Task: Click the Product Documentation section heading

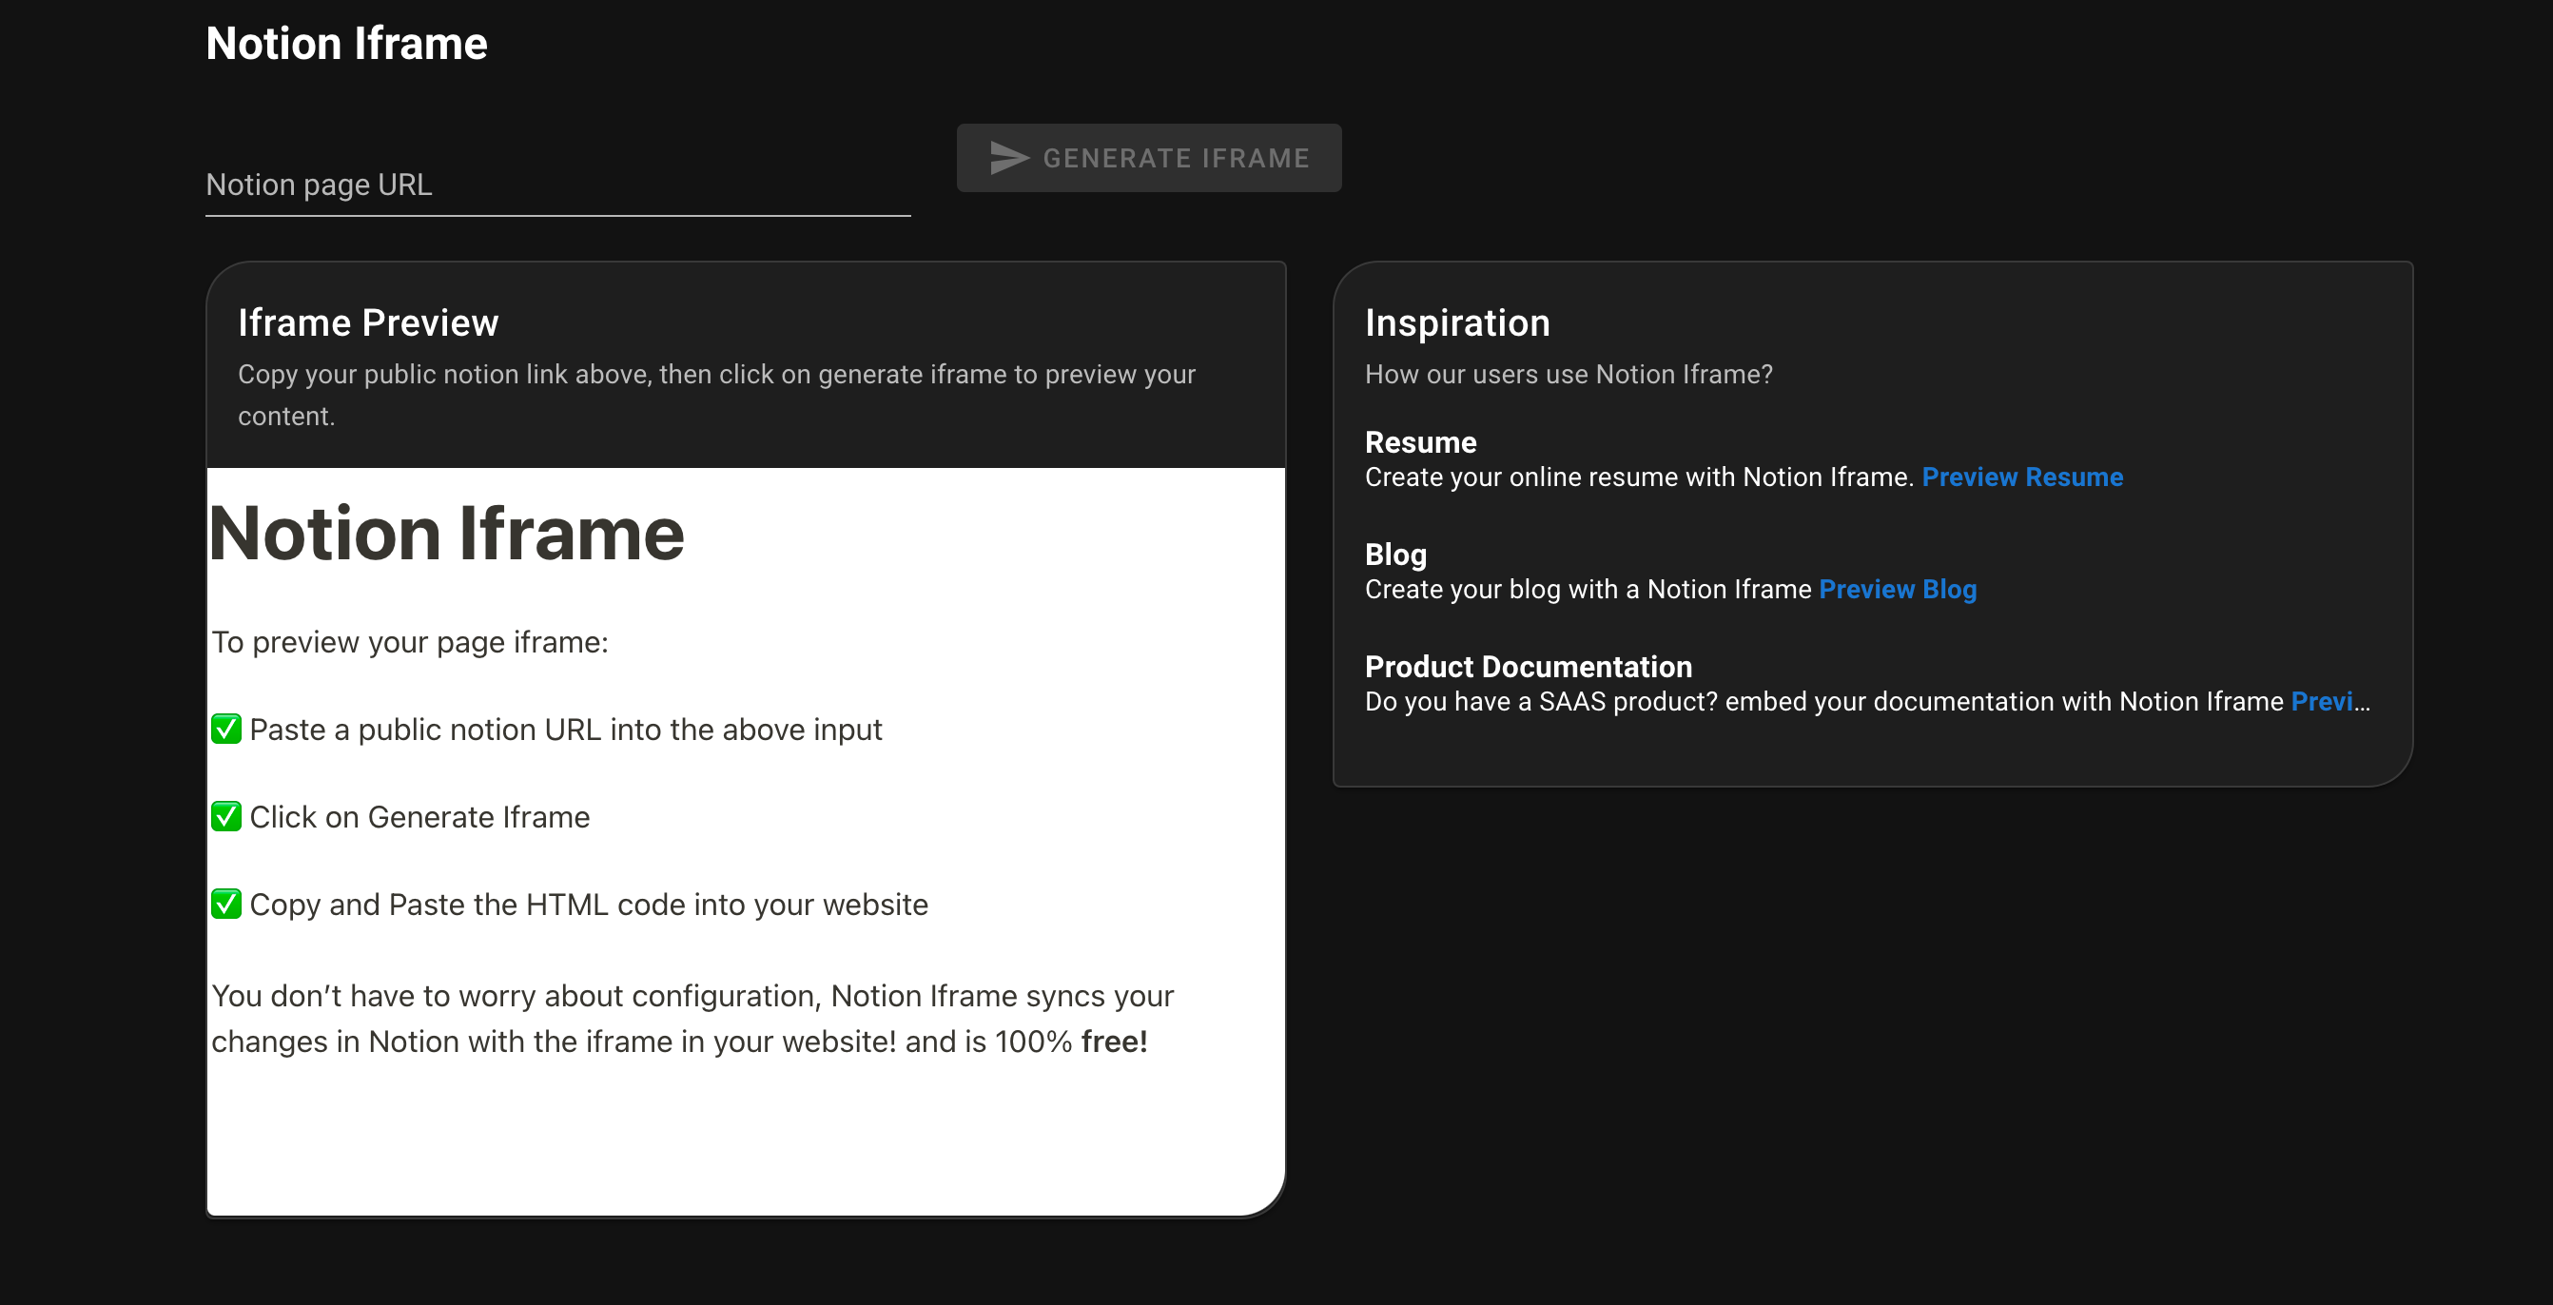Action: click(x=1528, y=667)
